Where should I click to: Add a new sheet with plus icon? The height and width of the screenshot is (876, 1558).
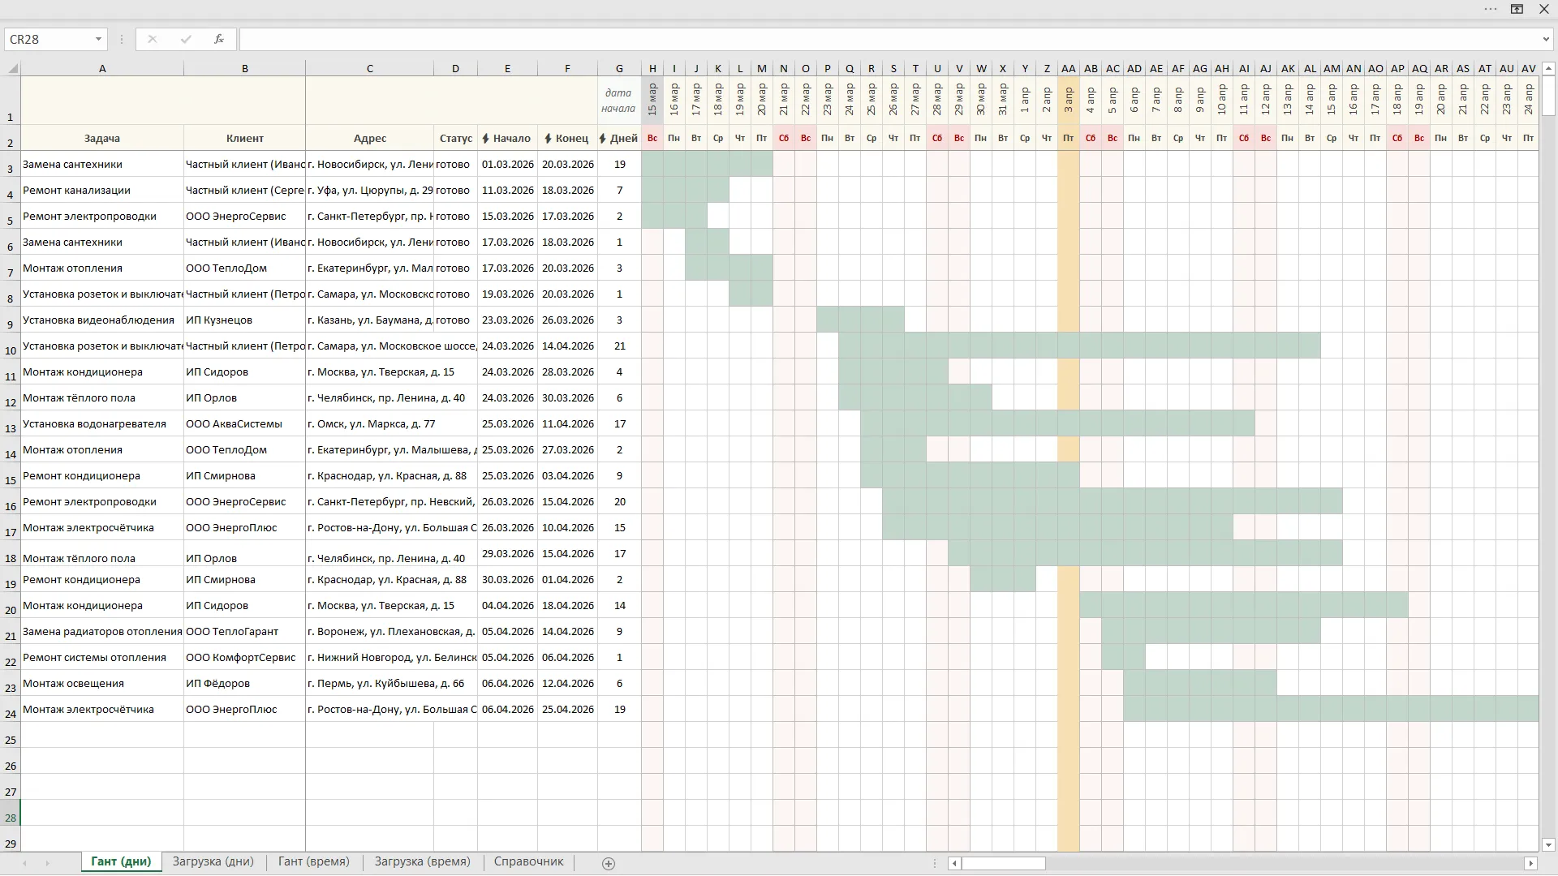[x=609, y=863]
